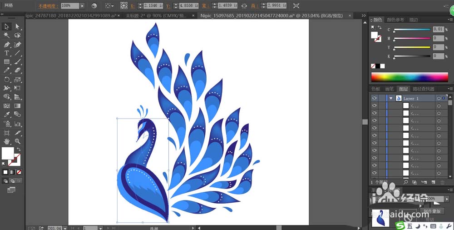This screenshot has width=454, height=230.
Task: Switch to 色板 (Swatches) tab
Action: tap(376, 89)
